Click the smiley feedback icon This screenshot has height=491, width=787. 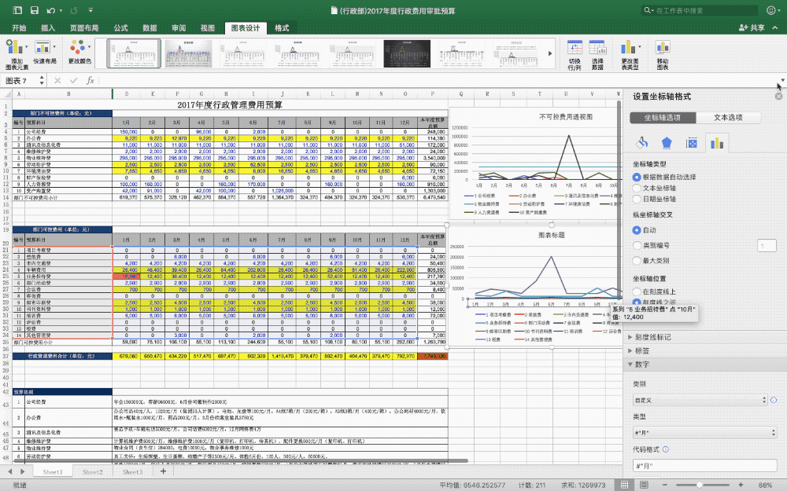[771, 10]
